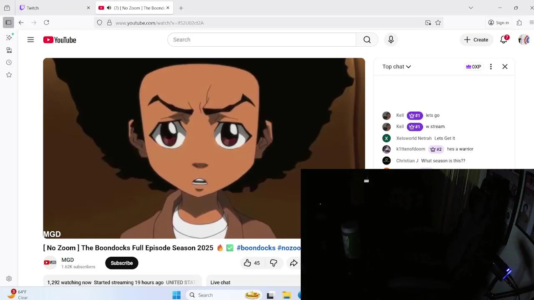
Task: Open Task View on taskbar
Action: pyautogui.click(x=270, y=295)
